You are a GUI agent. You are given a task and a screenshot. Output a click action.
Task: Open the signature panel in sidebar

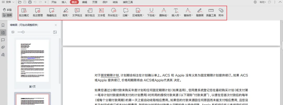tap(3, 55)
